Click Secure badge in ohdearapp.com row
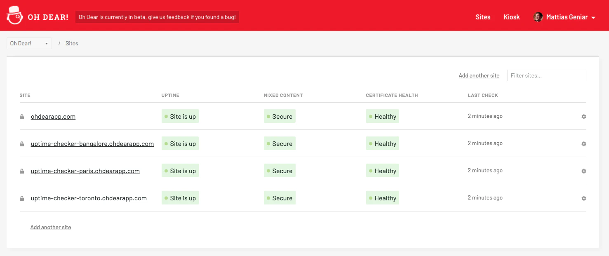 click(x=280, y=117)
